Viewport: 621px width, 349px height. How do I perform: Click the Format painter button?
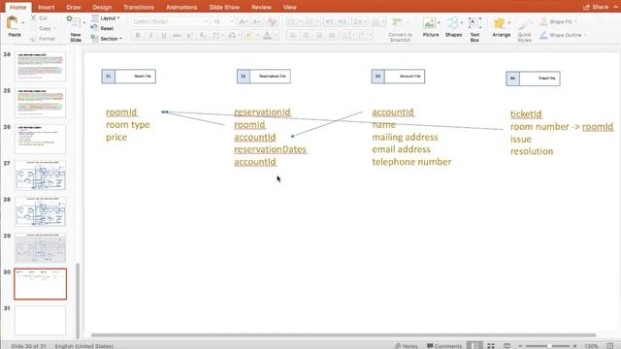[x=43, y=39]
